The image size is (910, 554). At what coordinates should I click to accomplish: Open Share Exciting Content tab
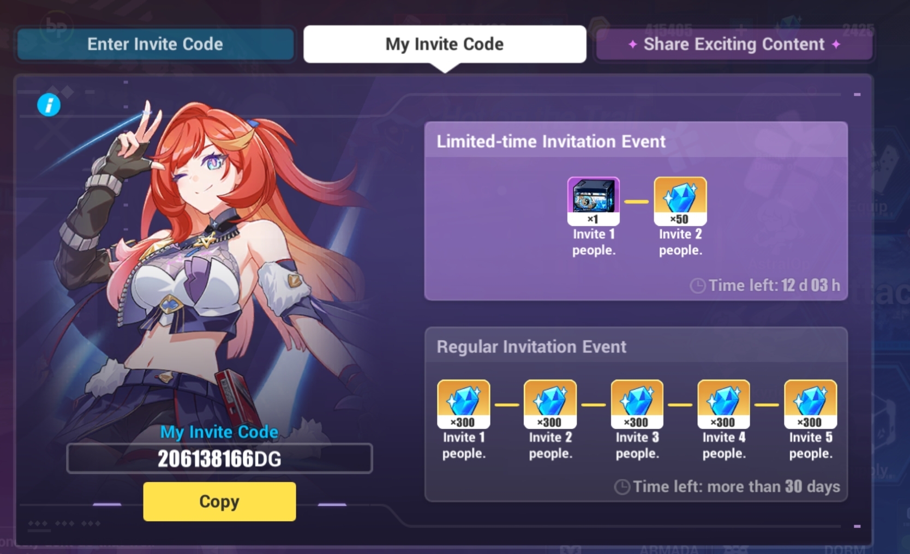[x=734, y=44]
